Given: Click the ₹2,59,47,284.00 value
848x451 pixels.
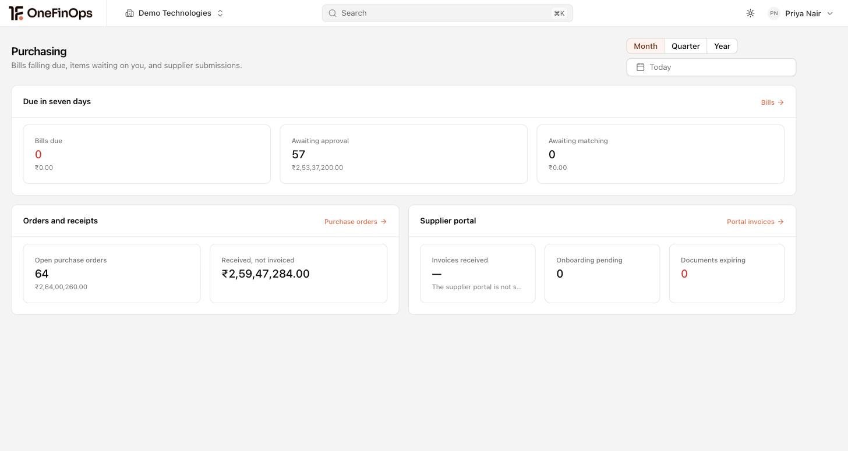Looking at the screenshot, I should 266,274.
